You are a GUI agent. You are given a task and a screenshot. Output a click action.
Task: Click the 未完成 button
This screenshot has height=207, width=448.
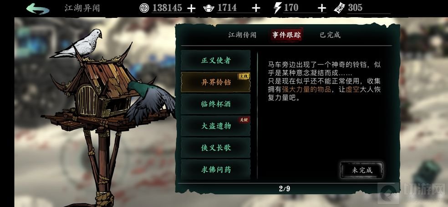361,170
